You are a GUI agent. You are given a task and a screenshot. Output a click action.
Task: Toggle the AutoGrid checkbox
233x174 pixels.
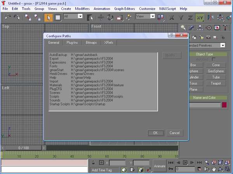tap(213, 59)
